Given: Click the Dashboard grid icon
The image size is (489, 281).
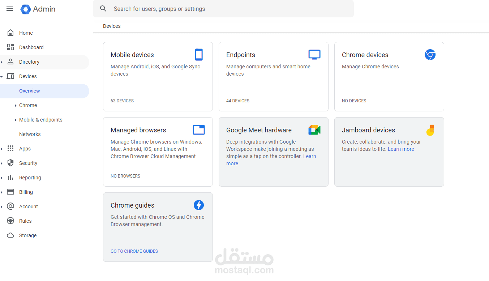Looking at the screenshot, I should pyautogui.click(x=10, y=47).
